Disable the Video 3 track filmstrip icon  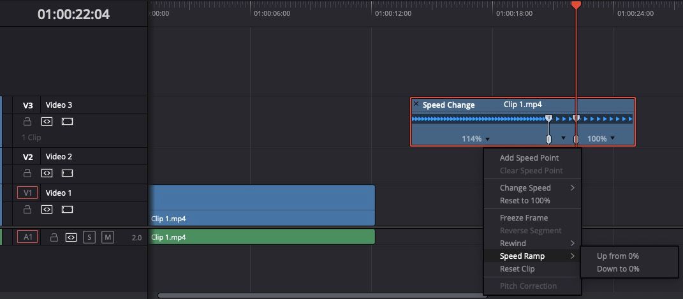(x=67, y=121)
